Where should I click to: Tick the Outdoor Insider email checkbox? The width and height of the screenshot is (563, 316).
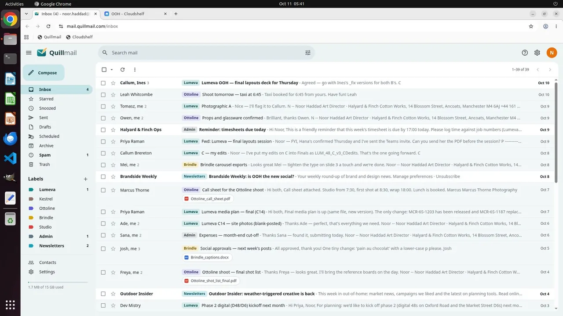[x=103, y=294]
